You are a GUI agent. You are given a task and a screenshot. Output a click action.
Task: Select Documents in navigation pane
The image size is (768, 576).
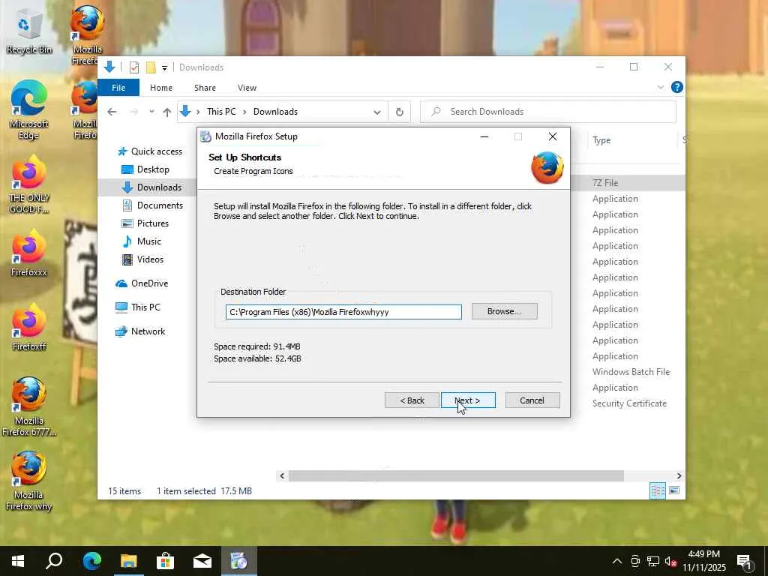152,205
